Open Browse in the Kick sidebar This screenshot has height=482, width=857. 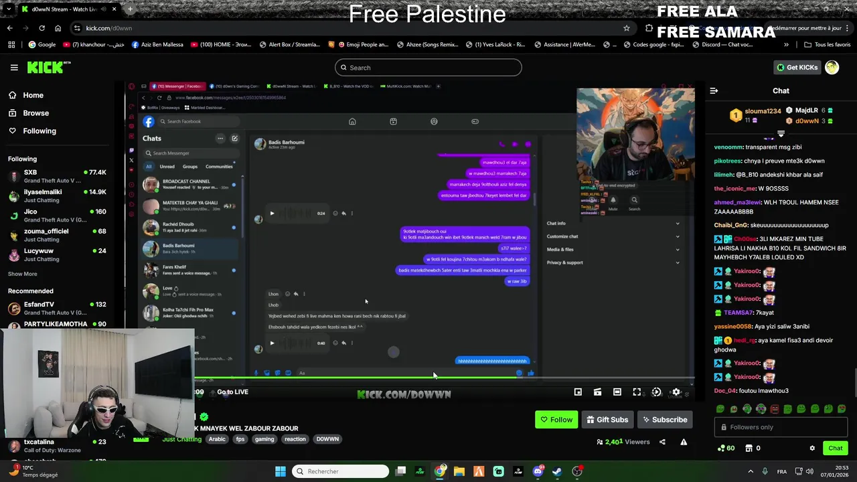coord(35,113)
